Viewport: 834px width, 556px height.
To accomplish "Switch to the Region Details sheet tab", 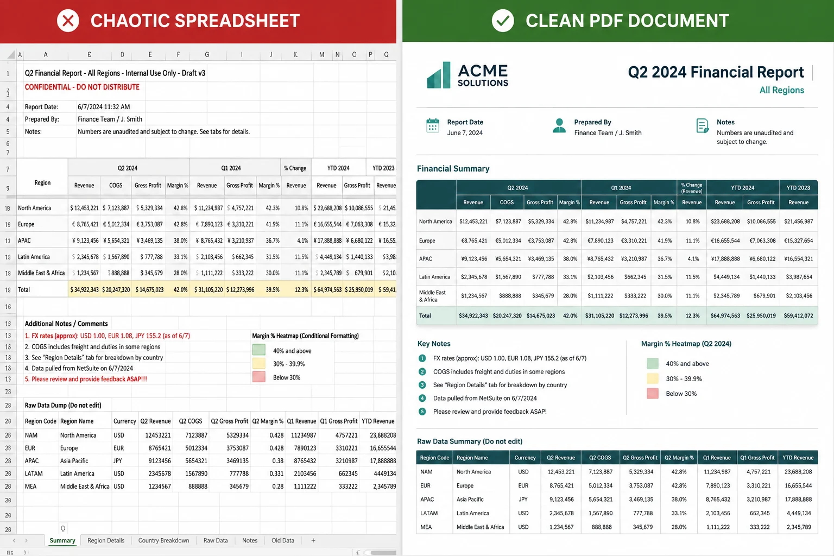I will (x=106, y=541).
